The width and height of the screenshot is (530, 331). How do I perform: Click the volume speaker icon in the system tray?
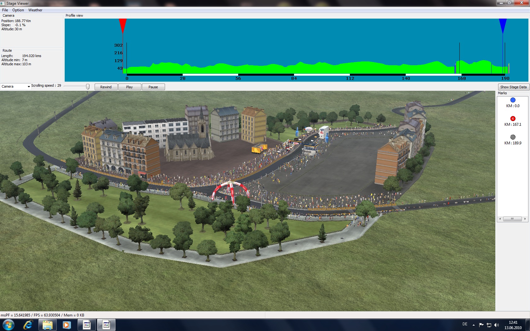[x=497, y=325]
